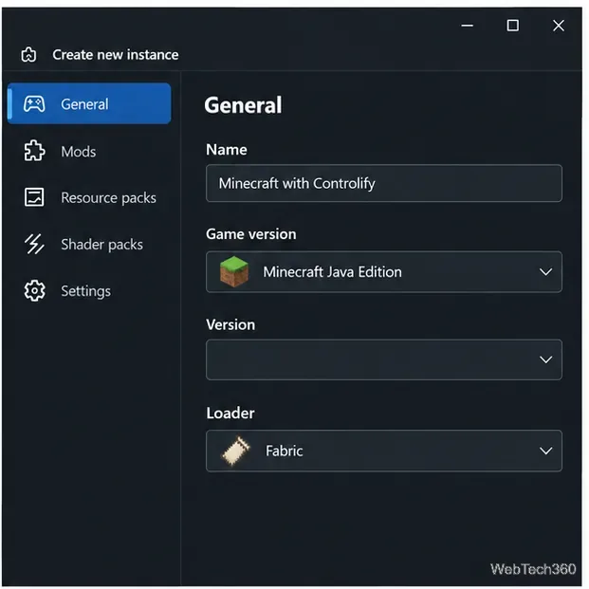Click the Create new instance title text

(116, 55)
